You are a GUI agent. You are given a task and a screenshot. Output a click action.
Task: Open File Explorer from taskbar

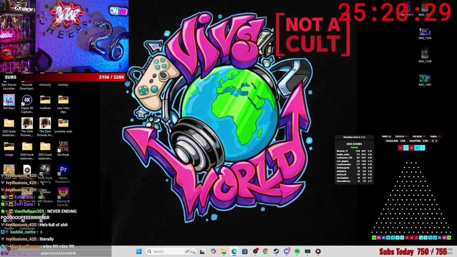pyautogui.click(x=224, y=251)
